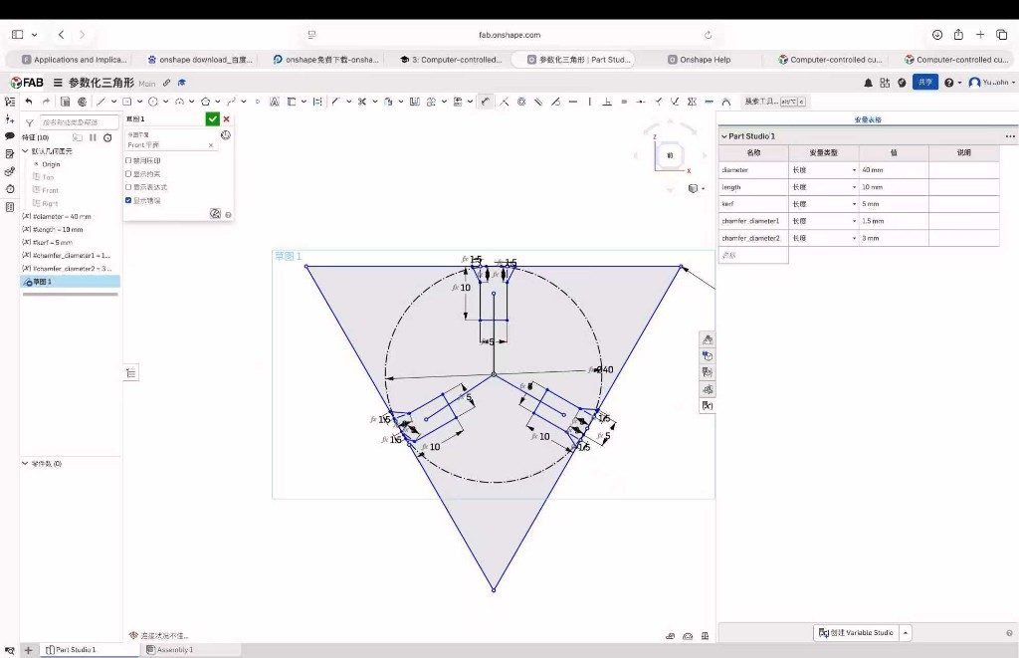Apply the Curvature constraint
Screen dimensions: 1019x658
pos(725,102)
